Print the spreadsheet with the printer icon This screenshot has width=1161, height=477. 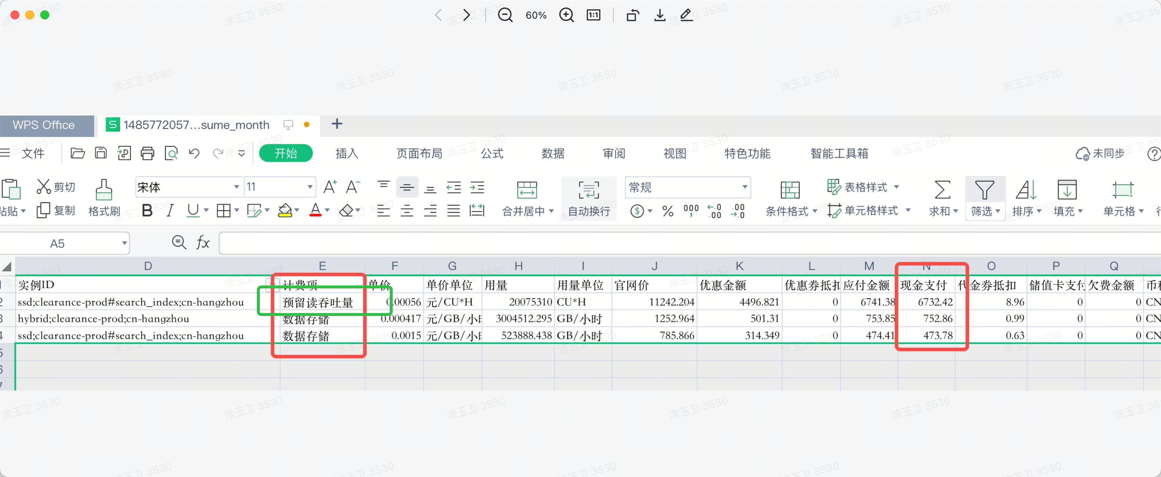point(147,154)
